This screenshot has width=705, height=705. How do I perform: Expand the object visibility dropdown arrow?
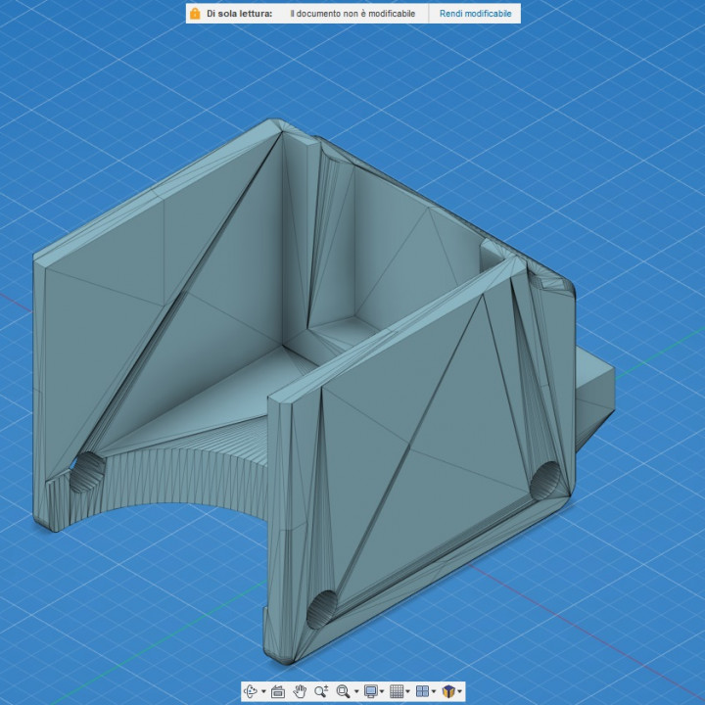point(459,692)
